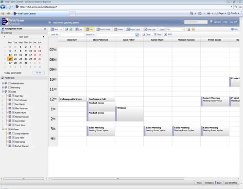Switch to Work Week view

(104, 29)
